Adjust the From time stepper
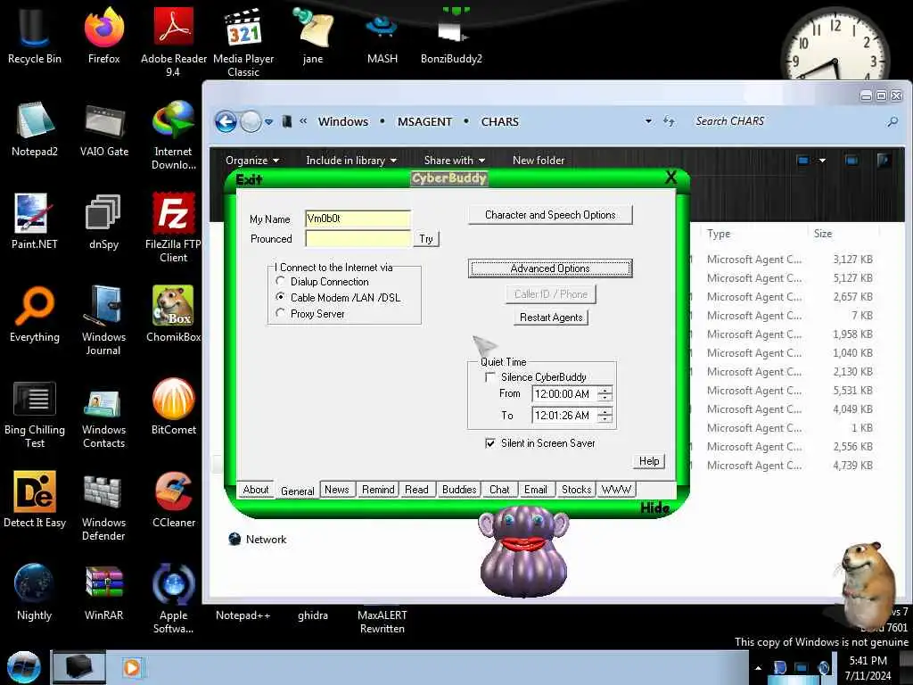Viewport: 913px width, 685px height. (605, 394)
